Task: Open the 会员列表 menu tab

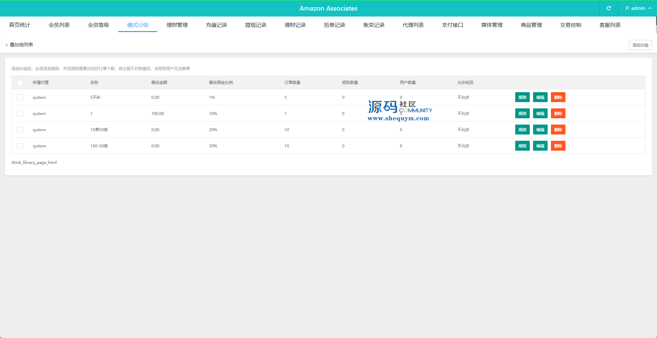Action: pyautogui.click(x=59, y=25)
